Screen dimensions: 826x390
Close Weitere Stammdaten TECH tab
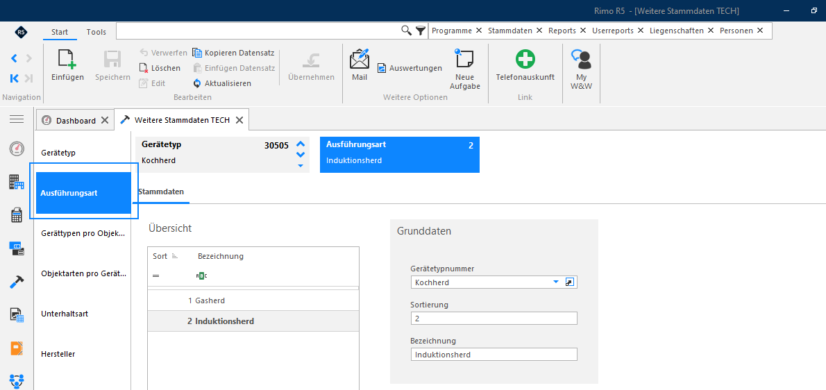tap(239, 120)
